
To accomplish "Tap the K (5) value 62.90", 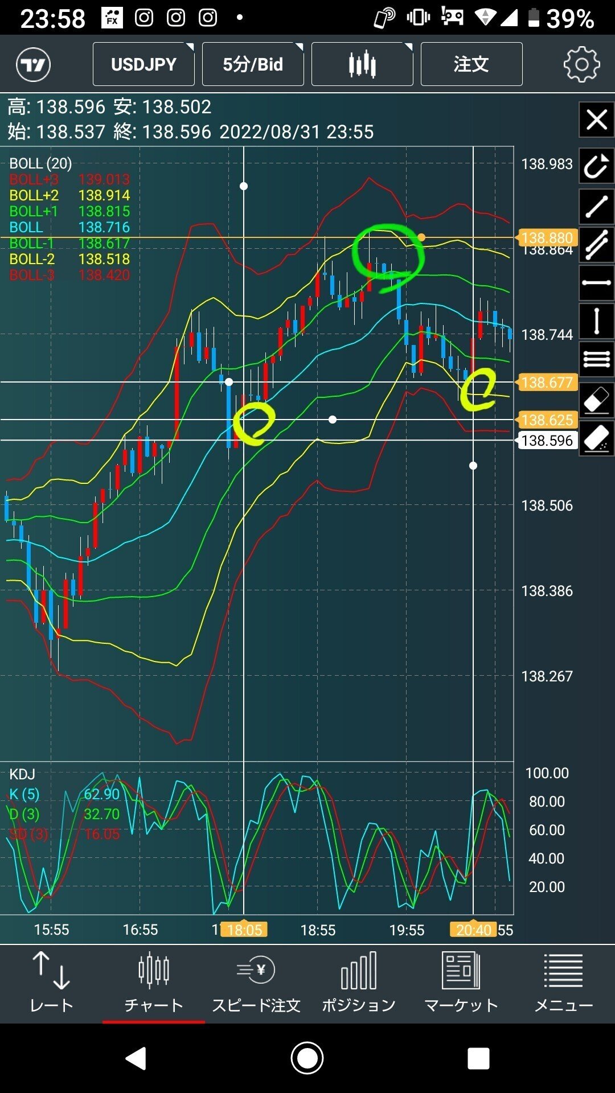I will (102, 794).
